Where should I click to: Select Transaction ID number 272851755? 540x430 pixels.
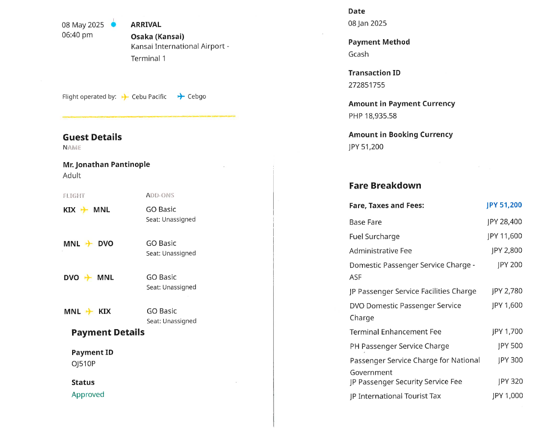(x=366, y=85)
